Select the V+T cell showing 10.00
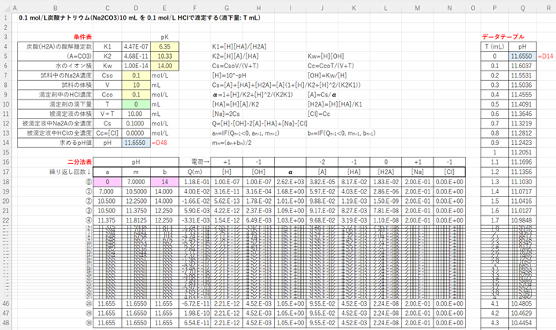556x330 pixels. (x=136, y=114)
